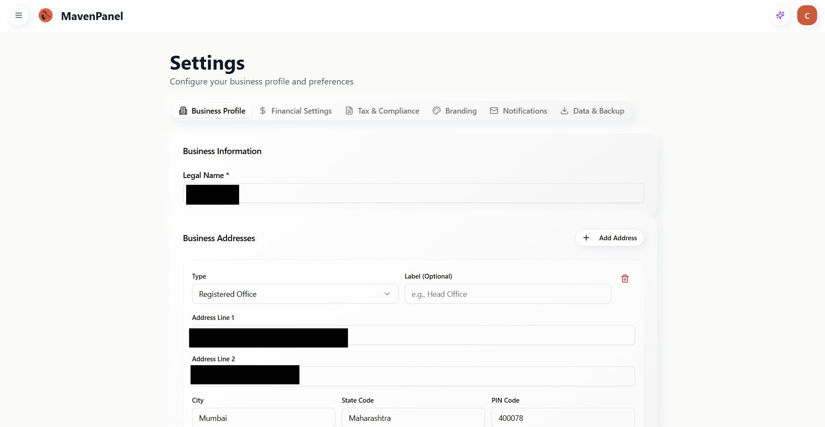Delete the Registered Office address via trash icon
825x427 pixels.
(x=625, y=279)
